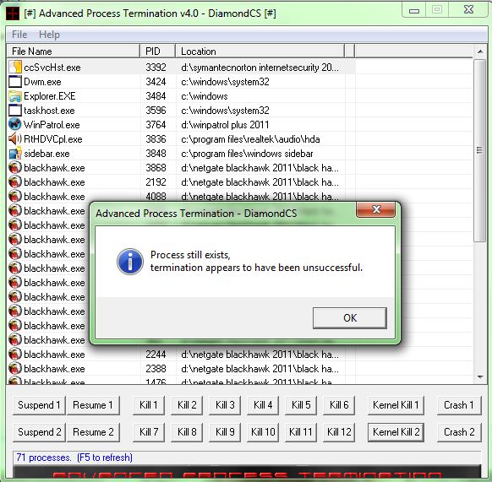492x482 pixels.
Task: Select the WinPatrol.exe dog icon
Action: 15,124
